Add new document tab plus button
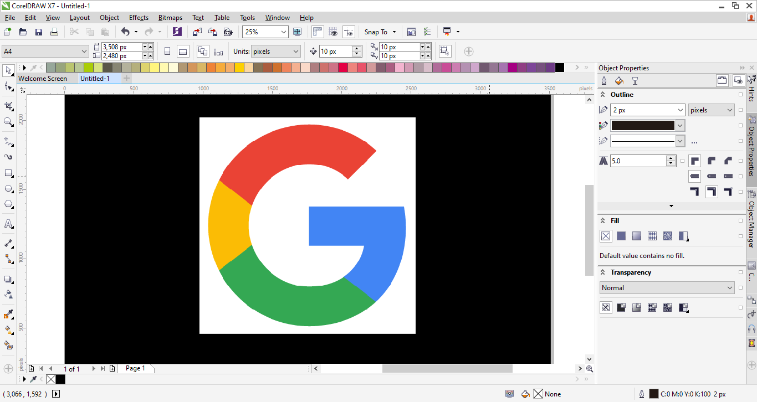The image size is (757, 402). pyautogui.click(x=127, y=79)
